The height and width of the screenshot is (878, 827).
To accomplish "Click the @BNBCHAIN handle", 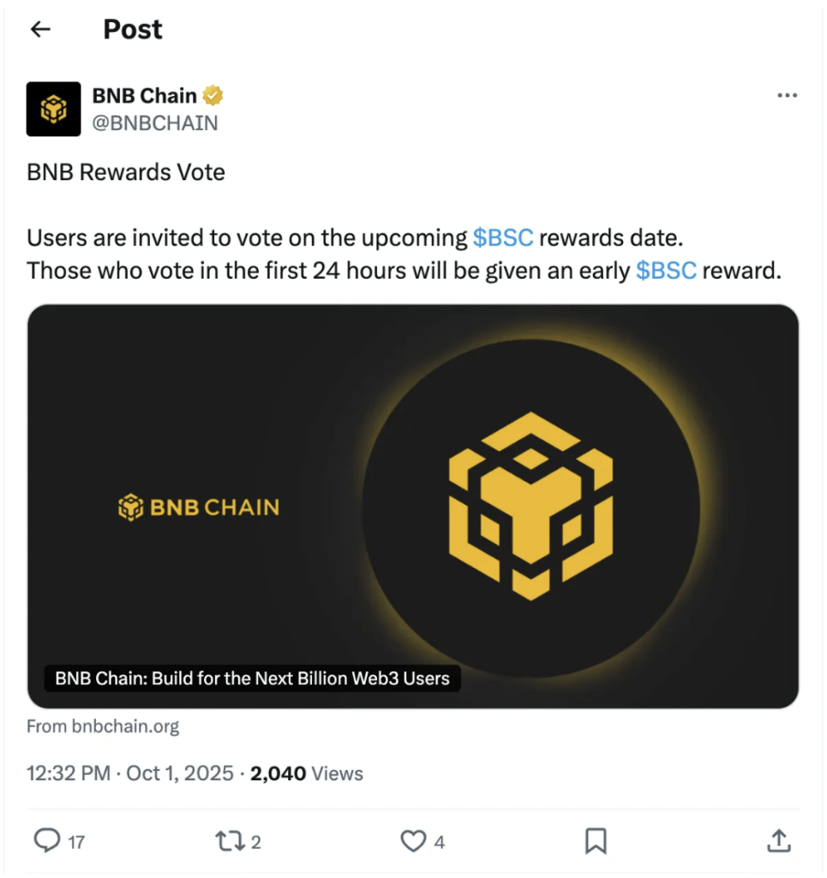I will (155, 123).
